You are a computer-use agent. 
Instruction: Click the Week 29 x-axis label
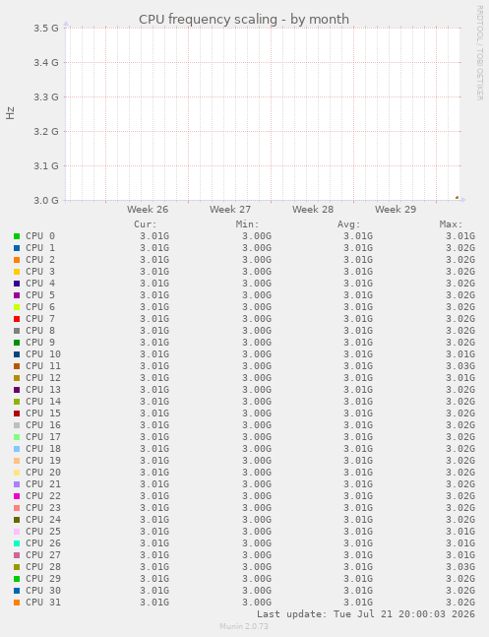[396, 210]
